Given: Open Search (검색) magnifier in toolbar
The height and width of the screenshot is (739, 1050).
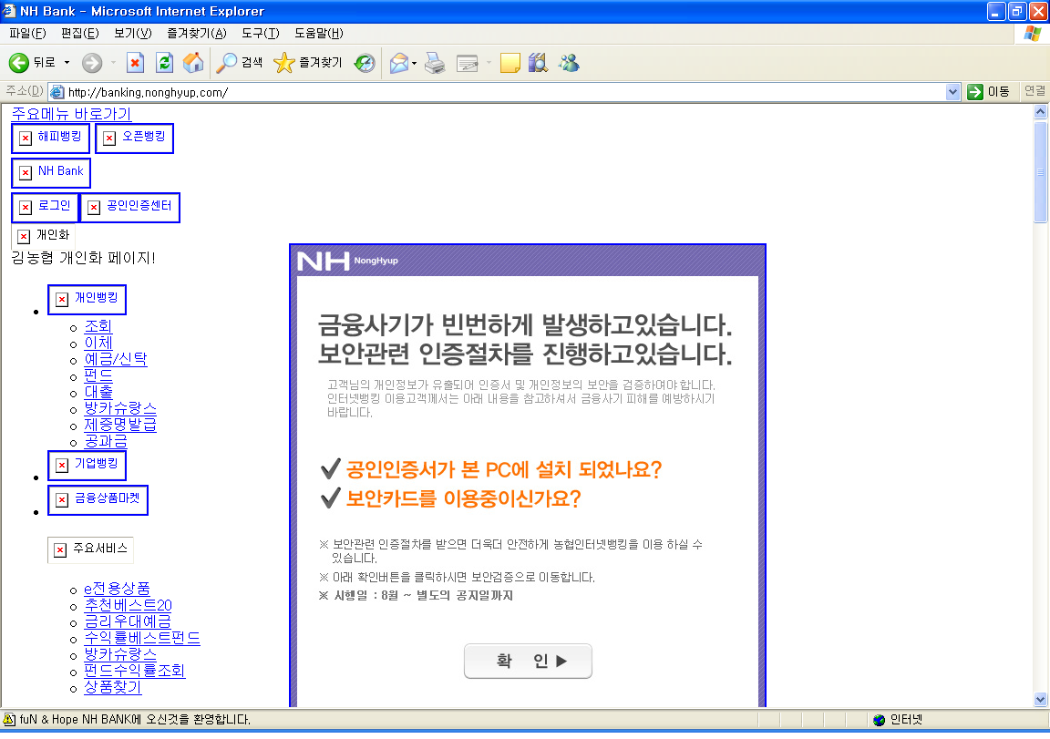Looking at the screenshot, I should (239, 63).
